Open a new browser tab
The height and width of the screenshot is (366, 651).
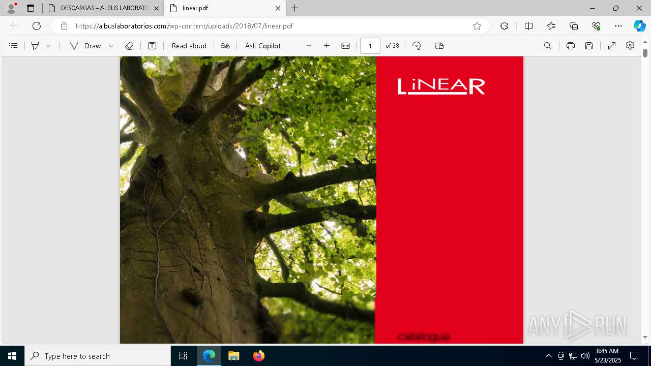[x=295, y=8]
